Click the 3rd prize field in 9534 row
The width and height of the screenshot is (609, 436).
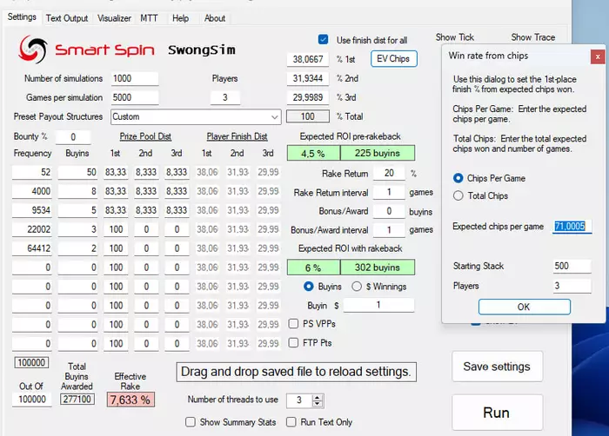177,210
